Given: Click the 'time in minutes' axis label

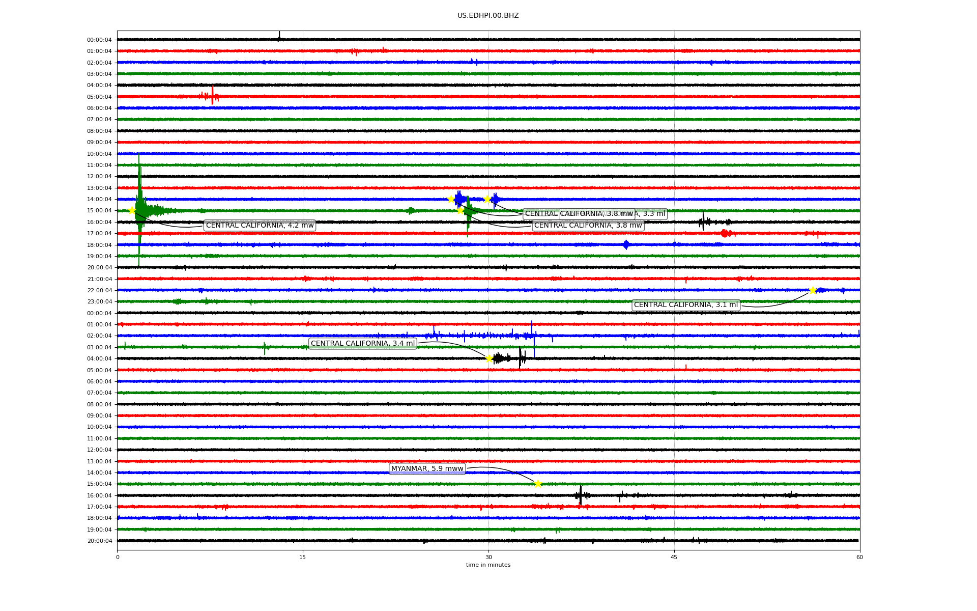Looking at the screenshot, I should tap(488, 565).
